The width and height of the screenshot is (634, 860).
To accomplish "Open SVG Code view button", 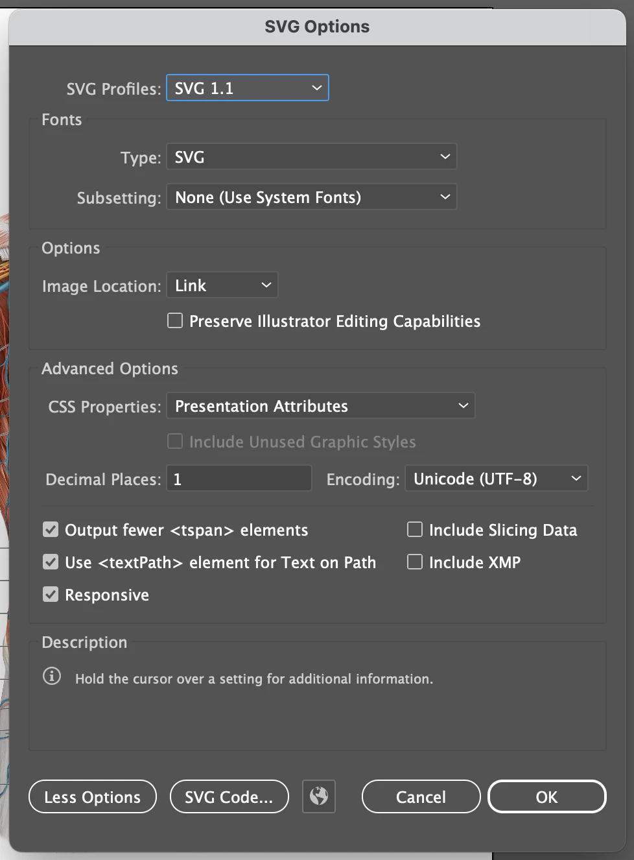I will click(x=229, y=796).
